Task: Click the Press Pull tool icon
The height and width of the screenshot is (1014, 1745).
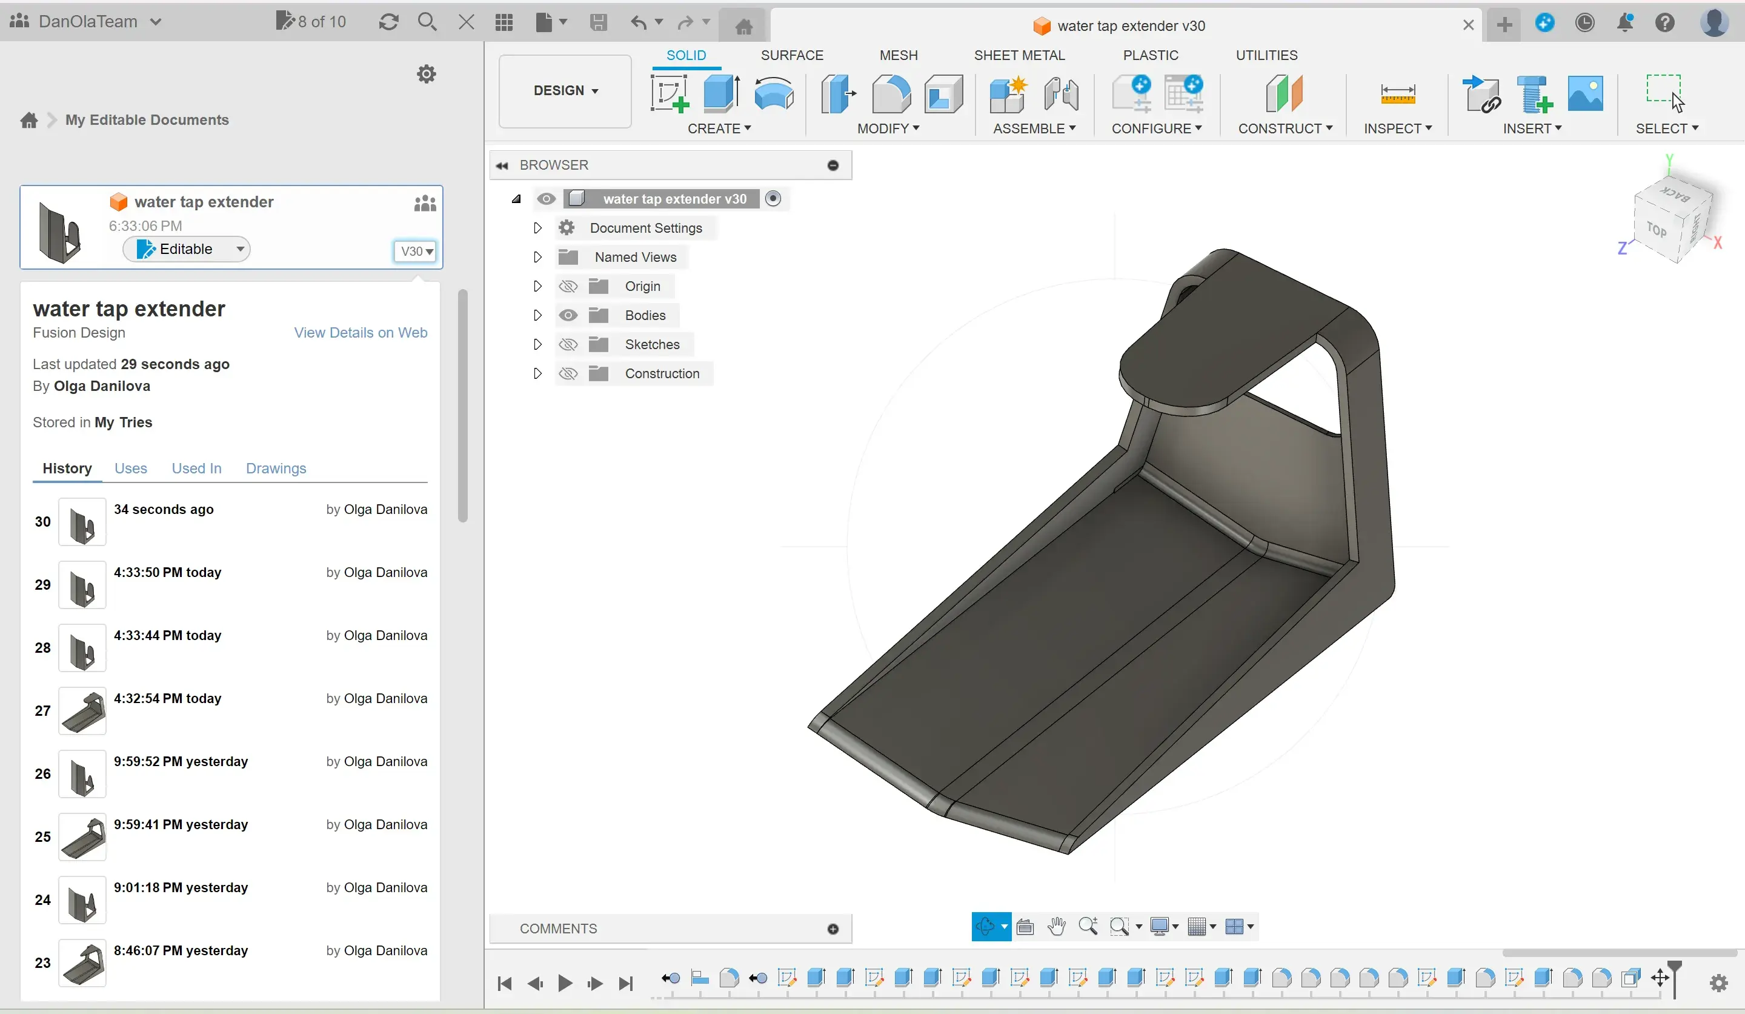Action: tap(838, 93)
